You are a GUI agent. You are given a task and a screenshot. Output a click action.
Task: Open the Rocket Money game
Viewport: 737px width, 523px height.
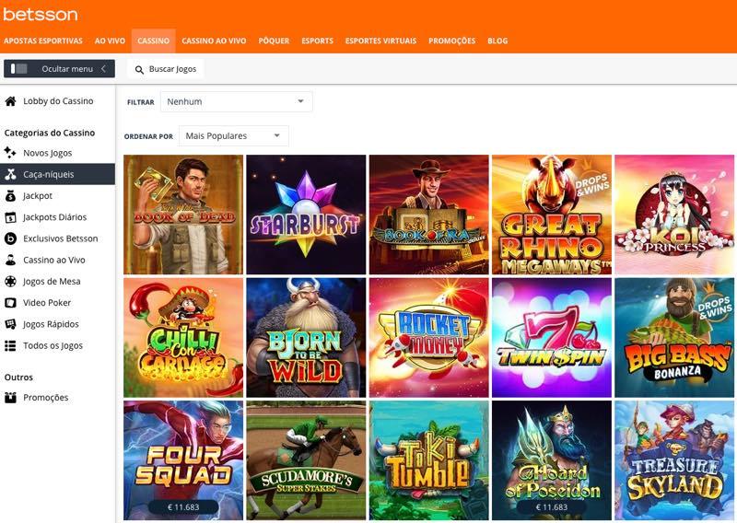coord(428,338)
